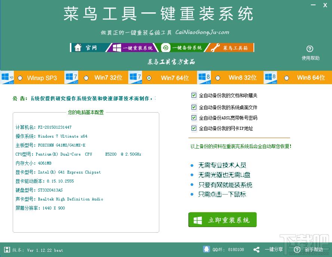The width and height of the screenshot is (332, 257).
Task: Click the 版本 Ver 1.12.22 beat text
Action: pyautogui.click(x=37, y=250)
